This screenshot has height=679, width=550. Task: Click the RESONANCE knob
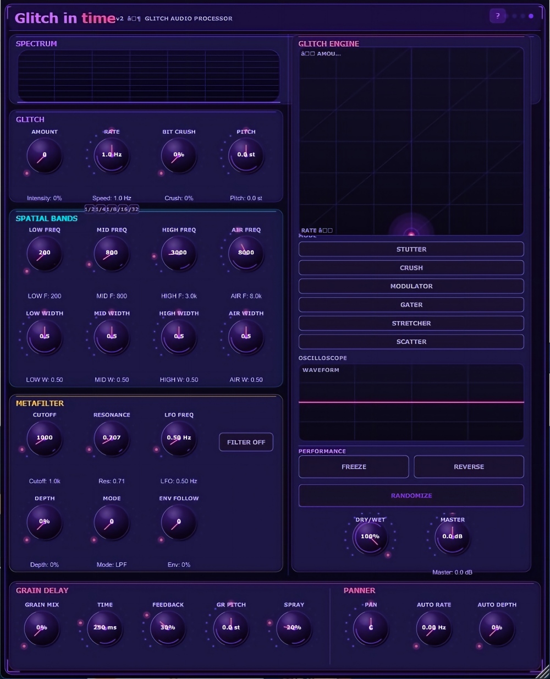click(x=112, y=439)
